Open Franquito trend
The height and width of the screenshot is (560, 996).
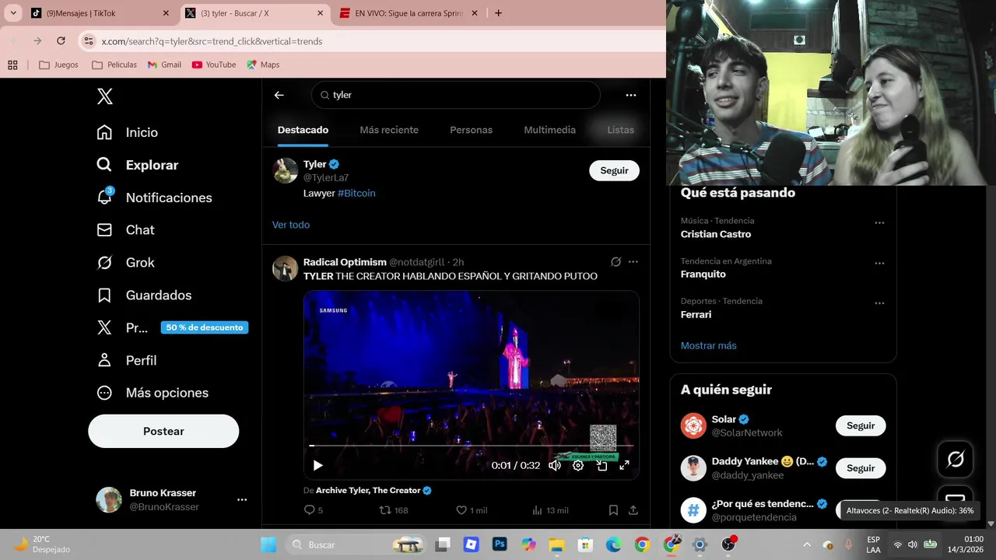pos(703,274)
